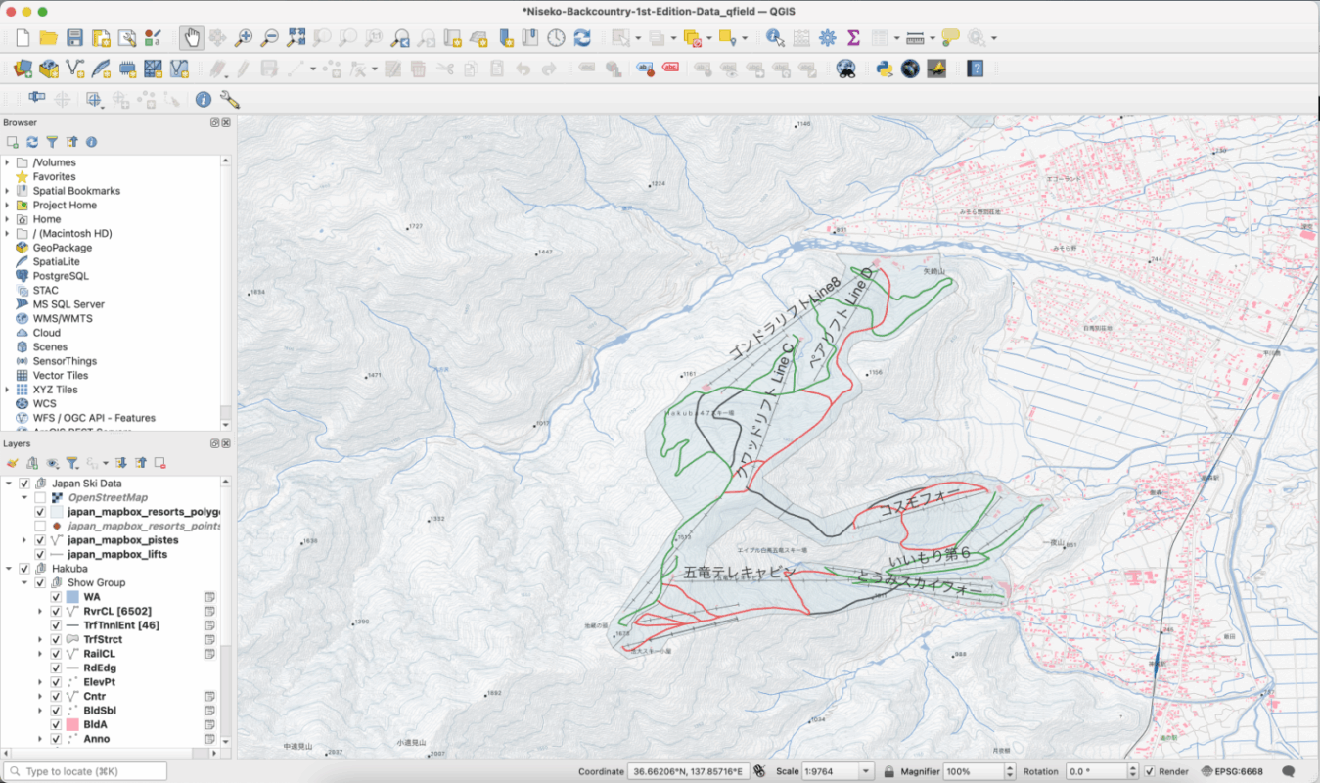The image size is (1320, 783).
Task: Open a new Data Source Manager
Action: click(22, 68)
